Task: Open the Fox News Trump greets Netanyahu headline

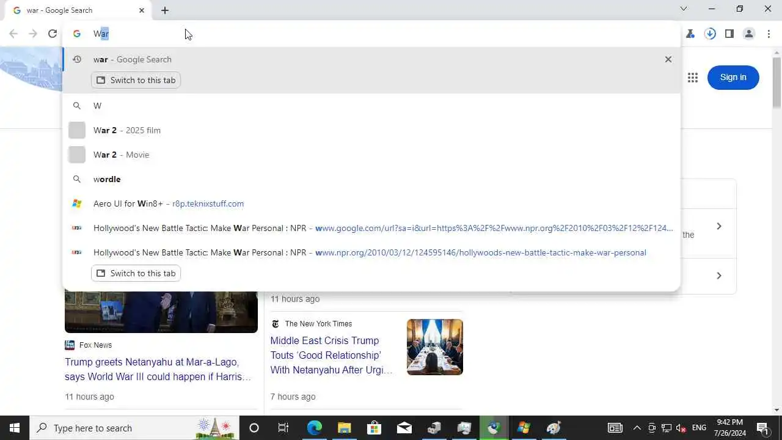Action: (158, 369)
